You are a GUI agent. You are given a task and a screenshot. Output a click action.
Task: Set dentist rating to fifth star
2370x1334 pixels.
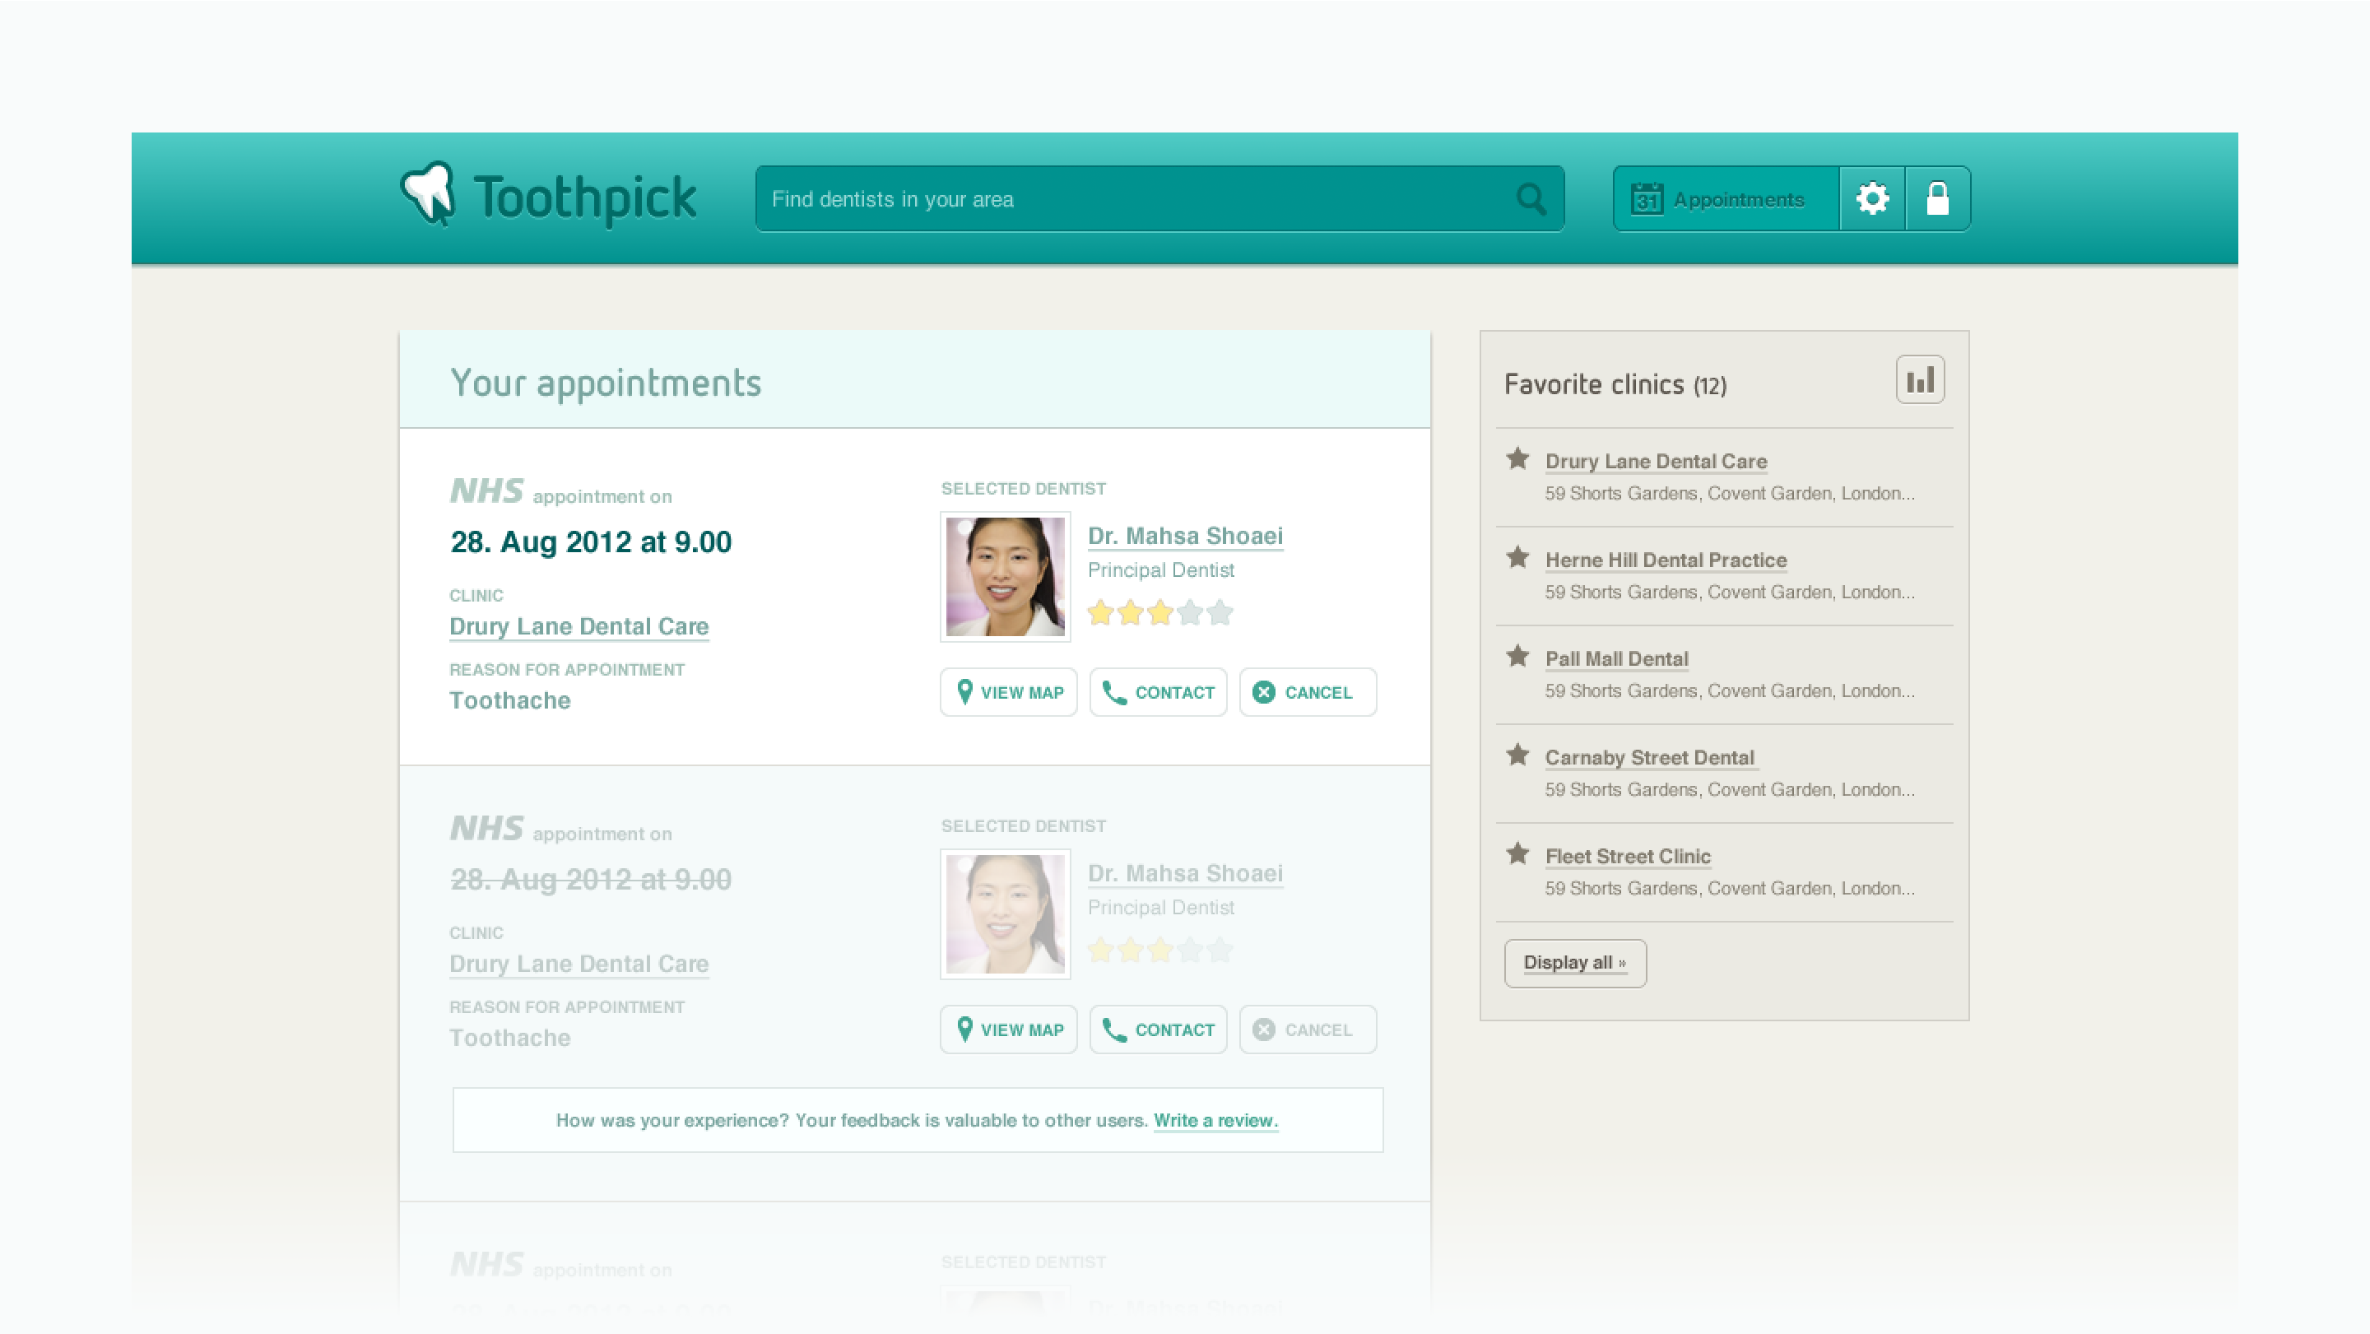[x=1220, y=613]
